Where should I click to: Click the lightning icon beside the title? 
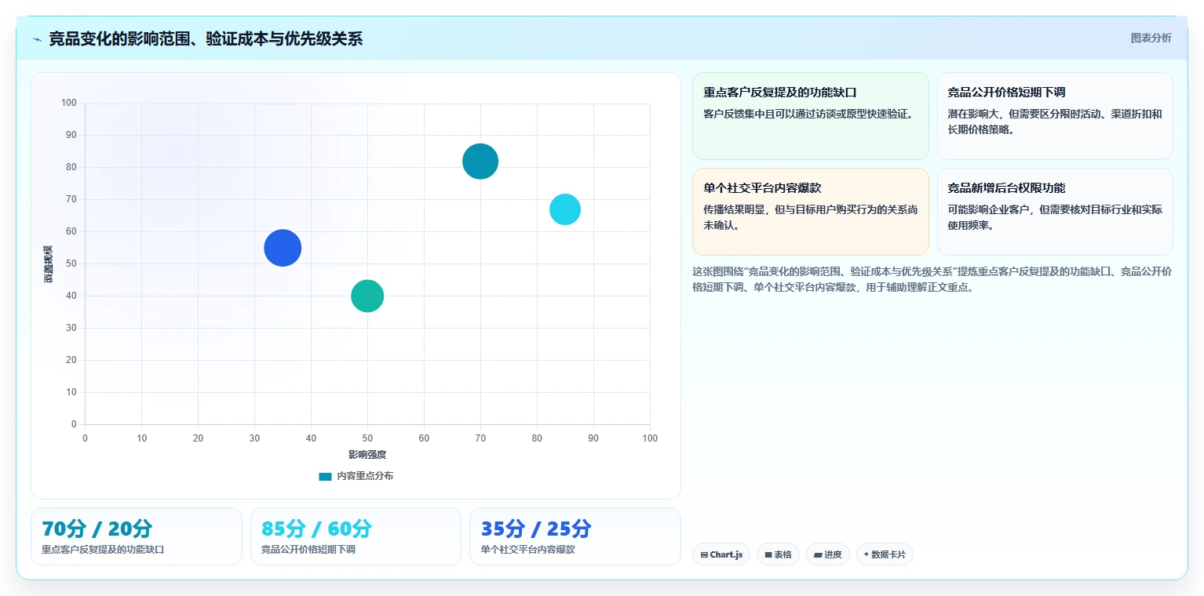[x=37, y=39]
